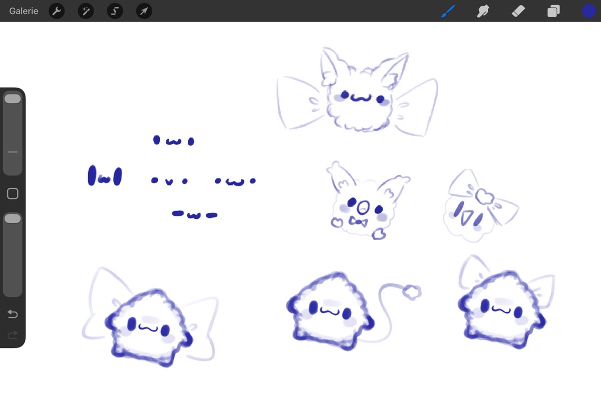Viewport: 601px width, 419px height.
Task: Click the brush size slider handle
Action: (x=13, y=99)
